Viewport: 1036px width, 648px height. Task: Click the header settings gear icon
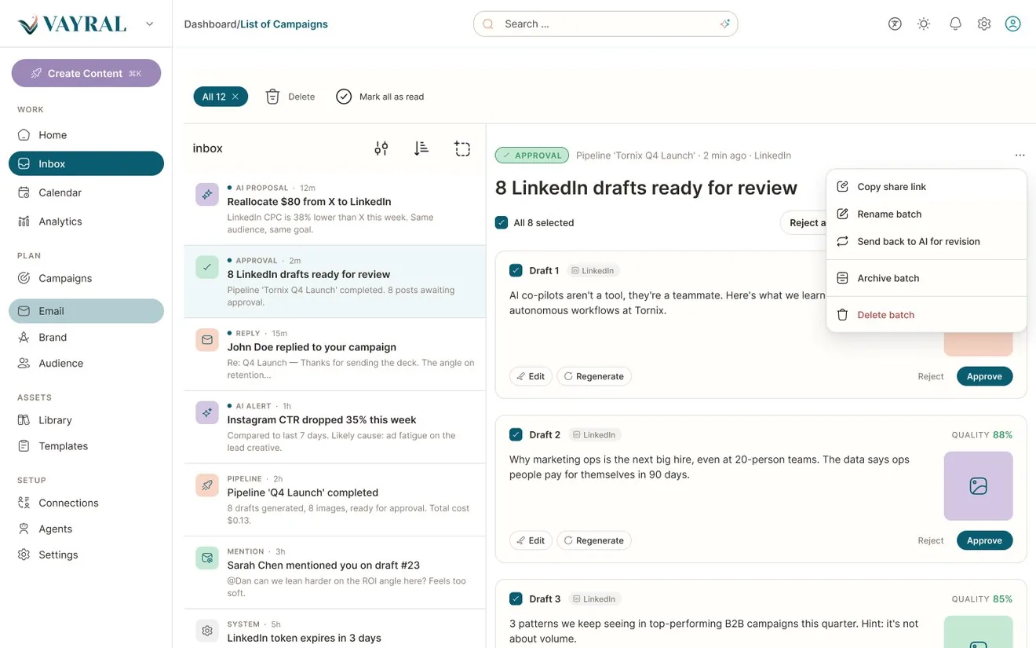[984, 24]
